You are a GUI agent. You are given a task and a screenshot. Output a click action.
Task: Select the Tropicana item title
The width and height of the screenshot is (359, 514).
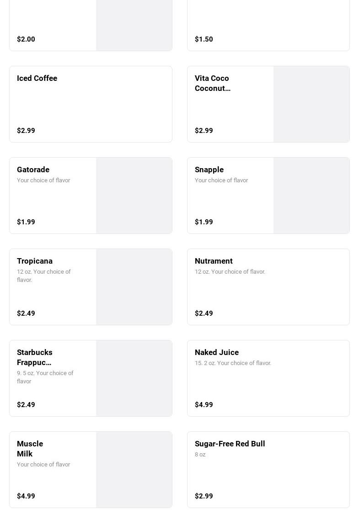(35, 261)
